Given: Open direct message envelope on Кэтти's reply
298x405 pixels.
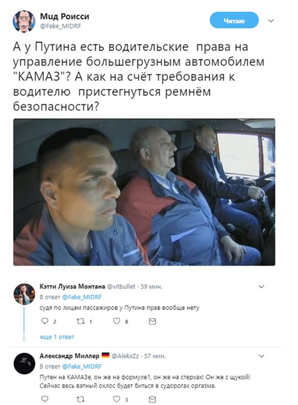Looking at the screenshot, I should point(153,321).
